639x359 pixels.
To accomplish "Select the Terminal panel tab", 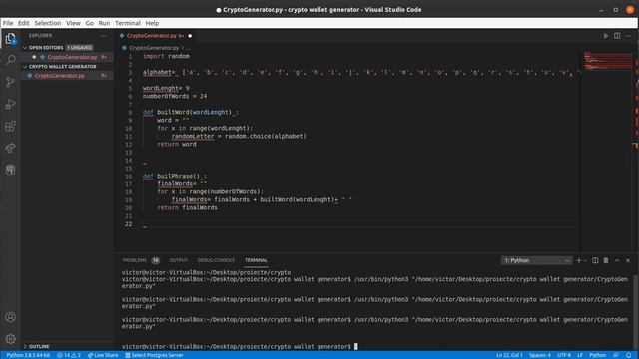I will 256,260.
